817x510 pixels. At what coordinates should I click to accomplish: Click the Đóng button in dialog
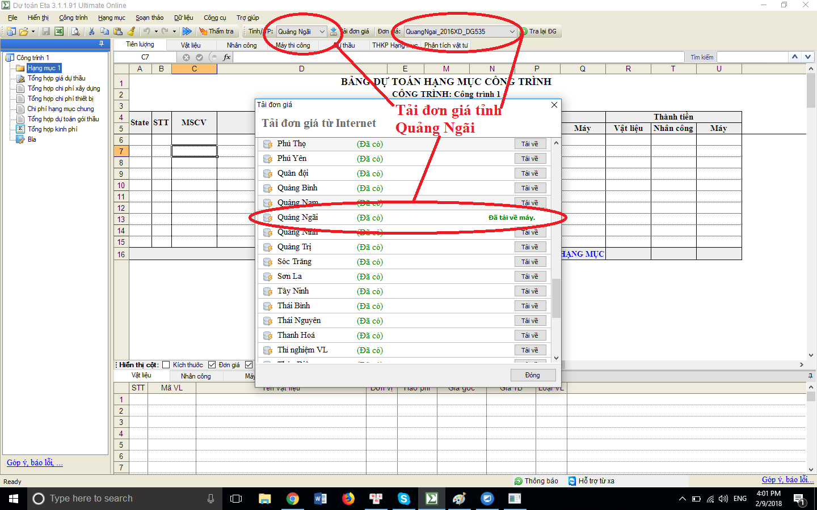tap(532, 375)
